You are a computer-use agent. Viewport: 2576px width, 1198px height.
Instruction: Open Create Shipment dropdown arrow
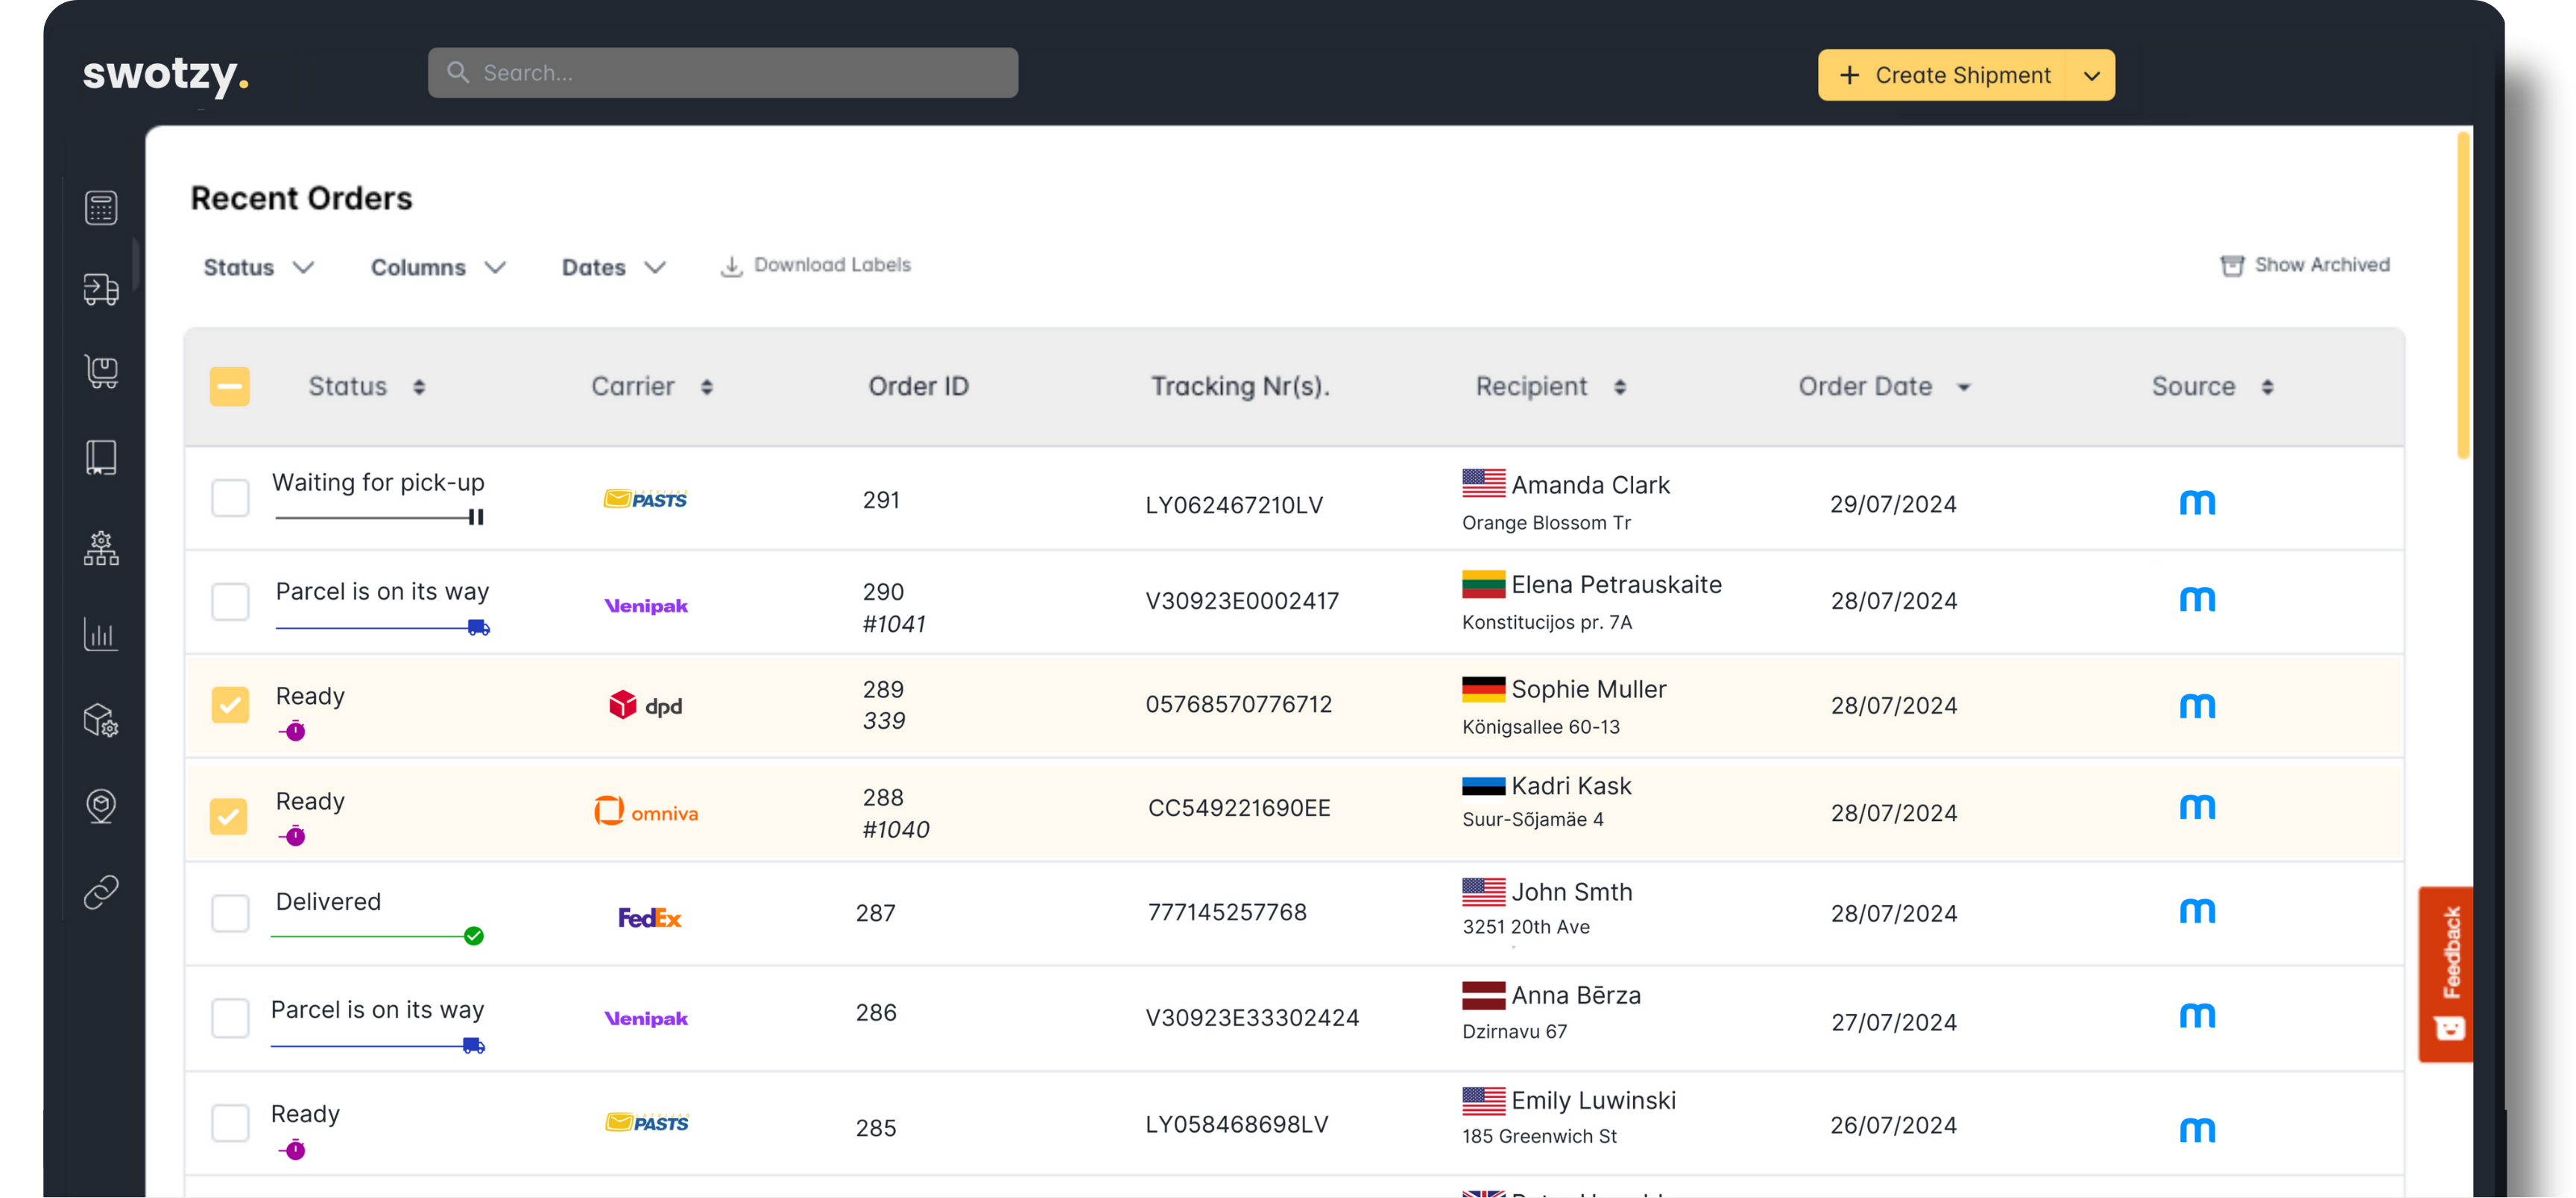point(2091,76)
